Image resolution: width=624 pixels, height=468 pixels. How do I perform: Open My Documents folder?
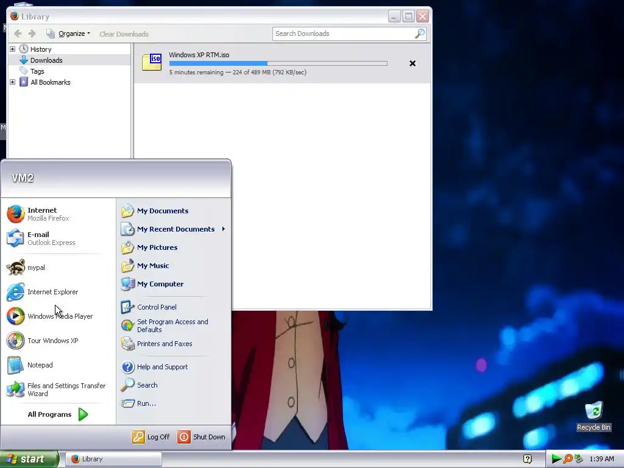coord(154,211)
